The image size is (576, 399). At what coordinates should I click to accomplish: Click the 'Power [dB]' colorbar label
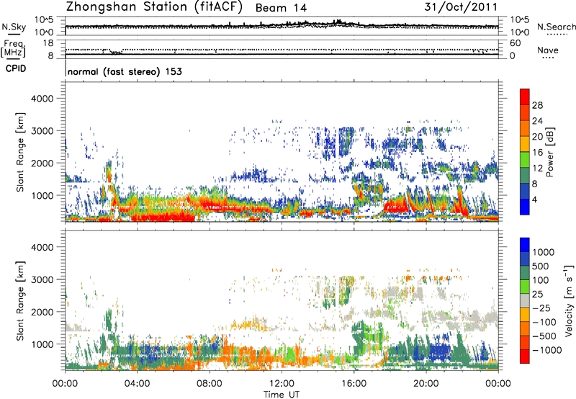(x=549, y=152)
